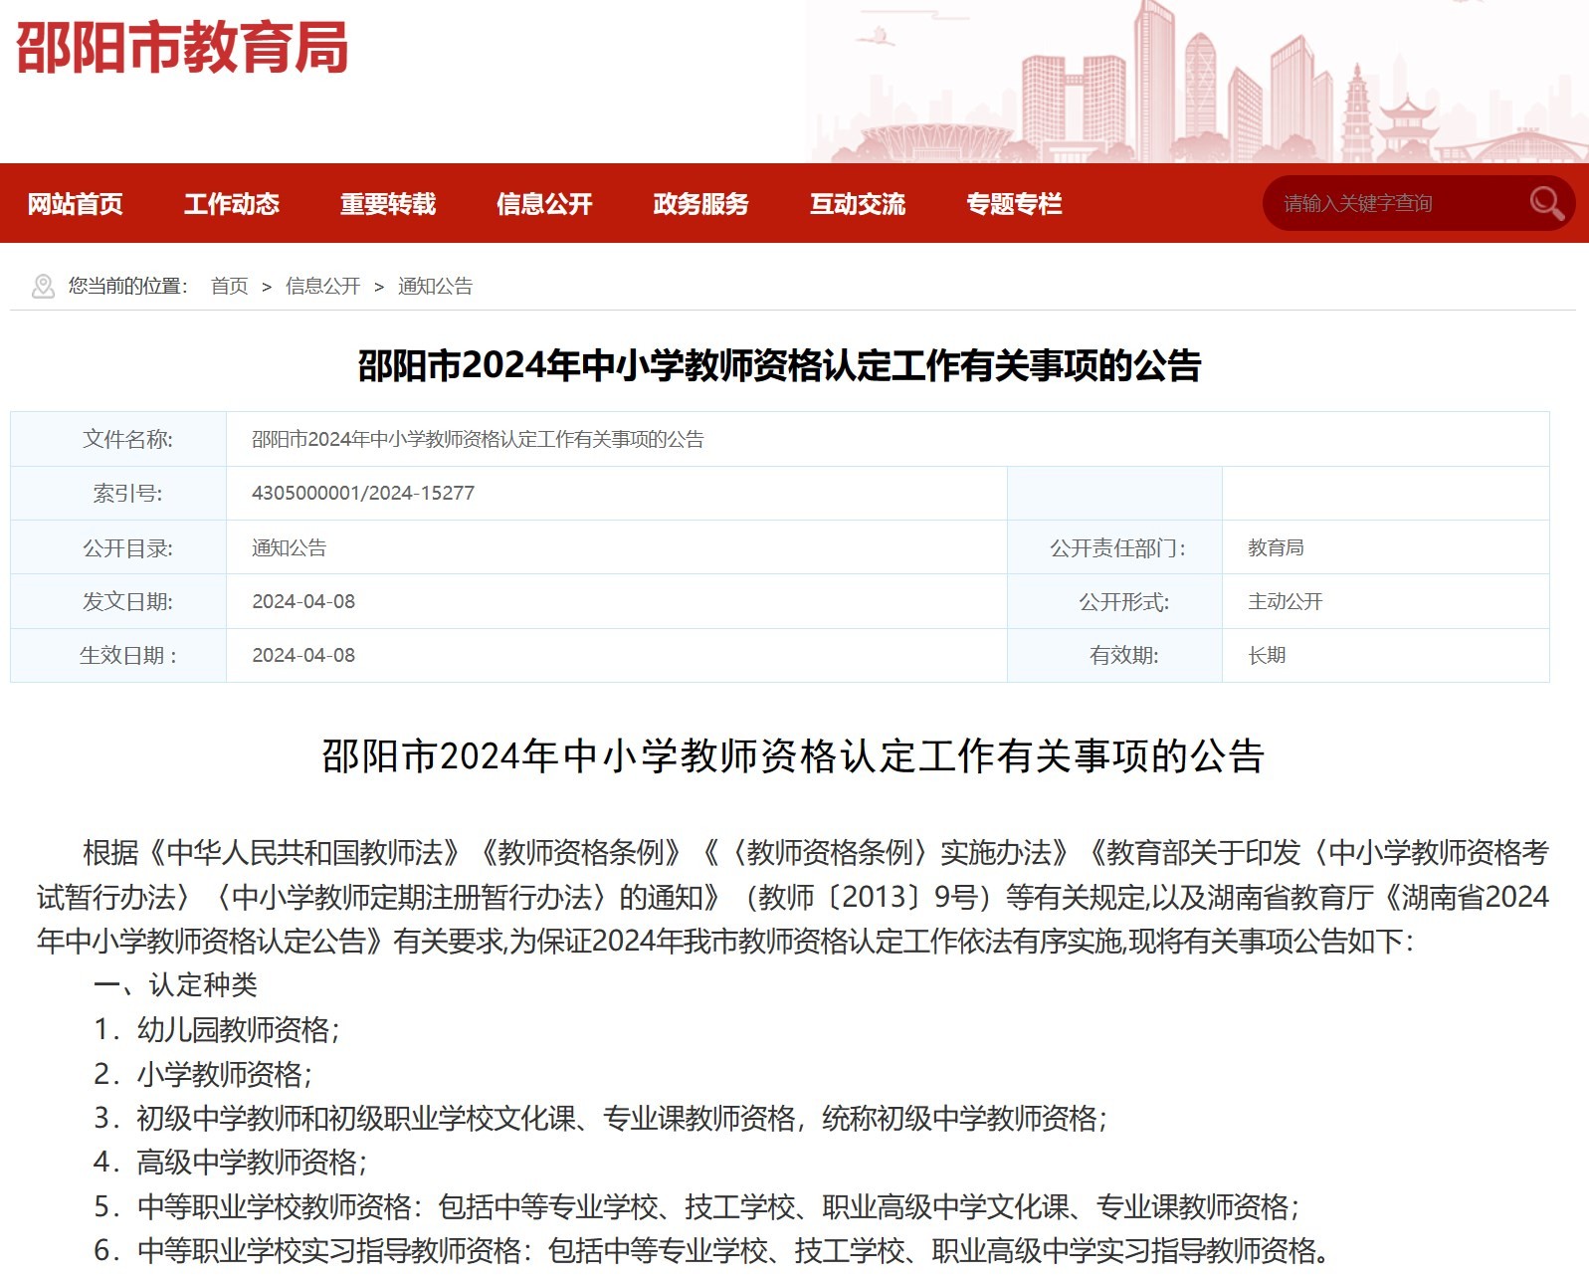The image size is (1589, 1279).
Task: Click the search magnifier icon
Action: point(1545,204)
